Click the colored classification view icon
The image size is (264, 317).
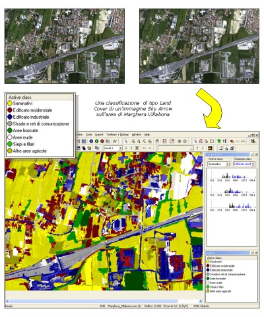tap(210, 148)
